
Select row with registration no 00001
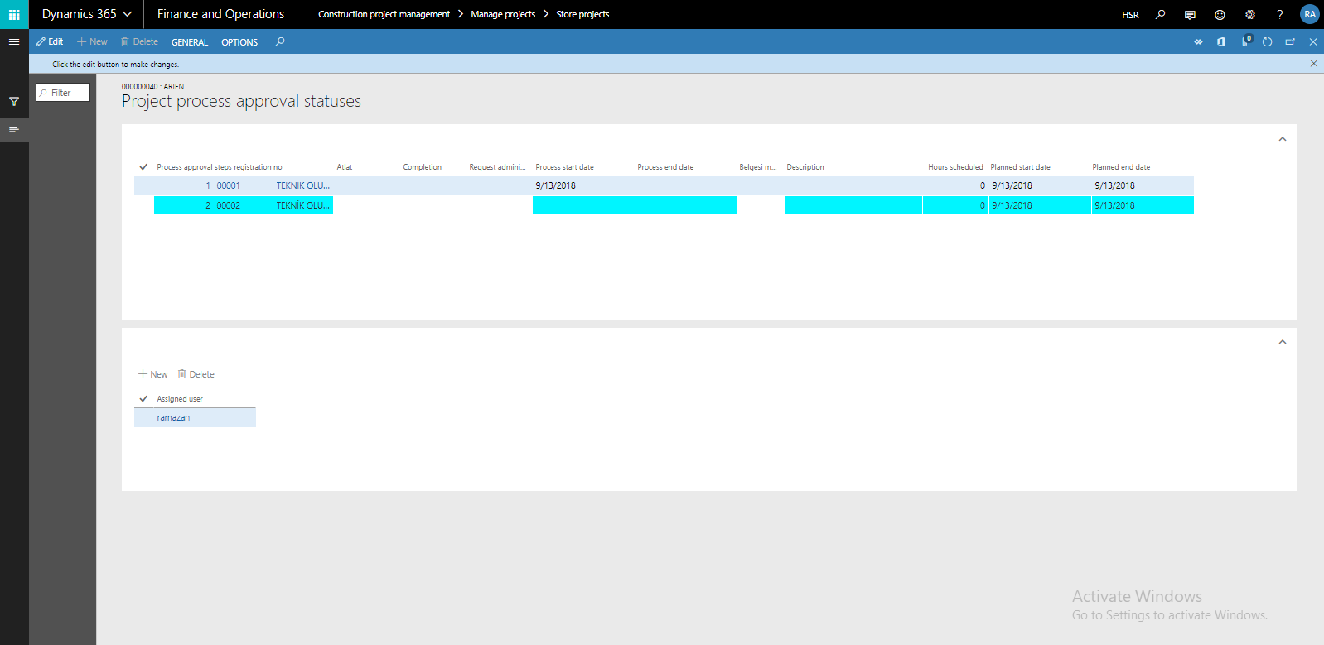pyautogui.click(x=663, y=185)
